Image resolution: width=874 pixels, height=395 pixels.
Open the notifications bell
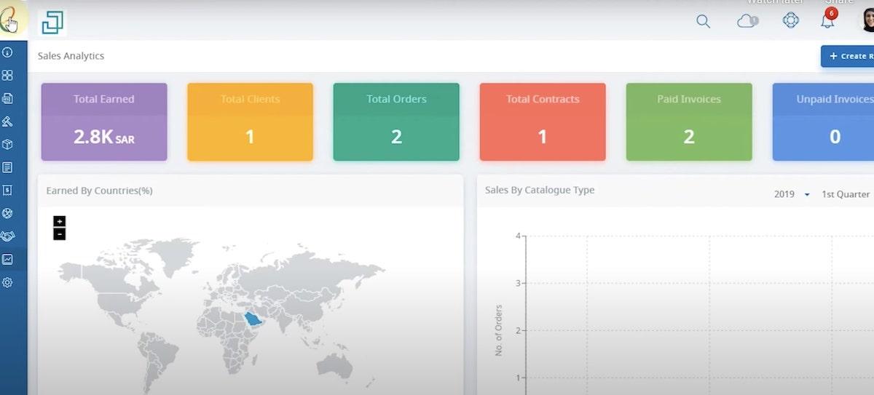[x=827, y=20]
